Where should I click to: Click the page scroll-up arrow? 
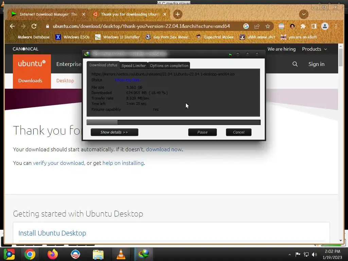pos(341,46)
